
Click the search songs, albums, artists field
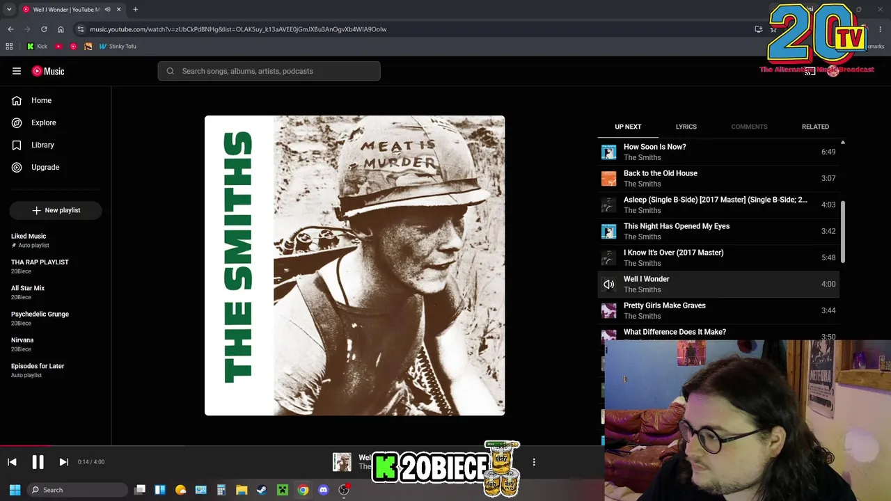[x=269, y=71]
